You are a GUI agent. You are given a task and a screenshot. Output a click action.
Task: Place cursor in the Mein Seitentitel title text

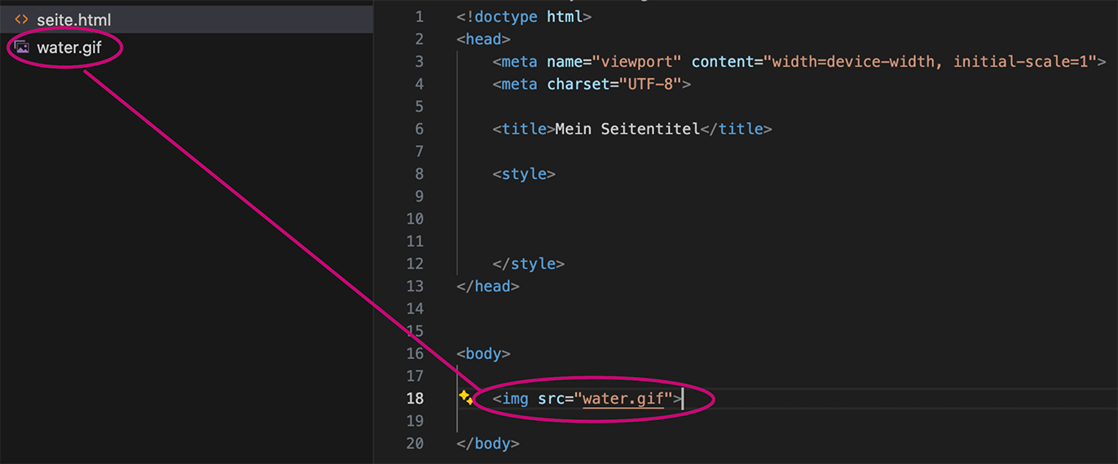pos(627,129)
